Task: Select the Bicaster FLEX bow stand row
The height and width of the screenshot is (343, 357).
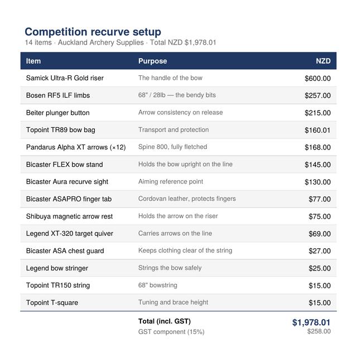Action: click(178, 165)
